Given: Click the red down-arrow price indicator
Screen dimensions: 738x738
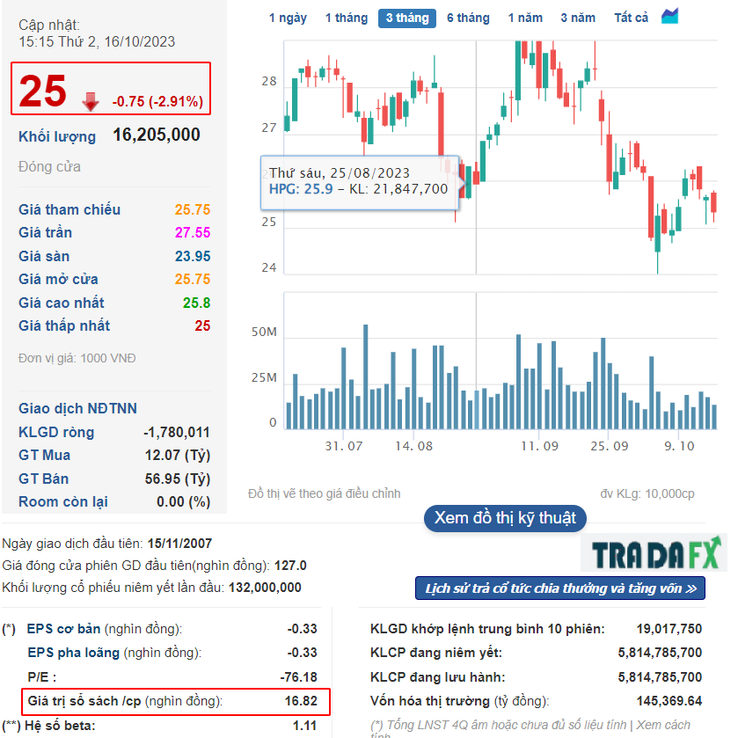Looking at the screenshot, I should (x=91, y=101).
